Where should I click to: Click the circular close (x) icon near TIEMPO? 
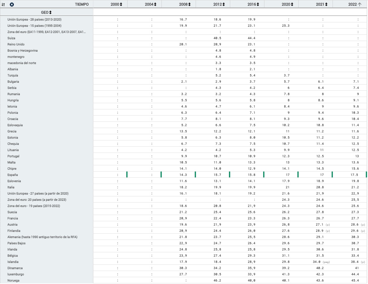12,4
